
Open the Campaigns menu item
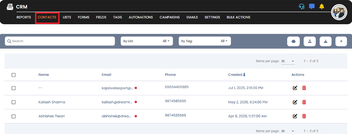tap(170, 17)
